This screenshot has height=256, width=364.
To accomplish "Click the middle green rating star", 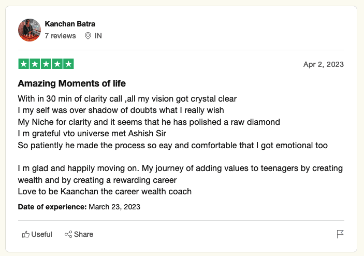I will [x=46, y=64].
